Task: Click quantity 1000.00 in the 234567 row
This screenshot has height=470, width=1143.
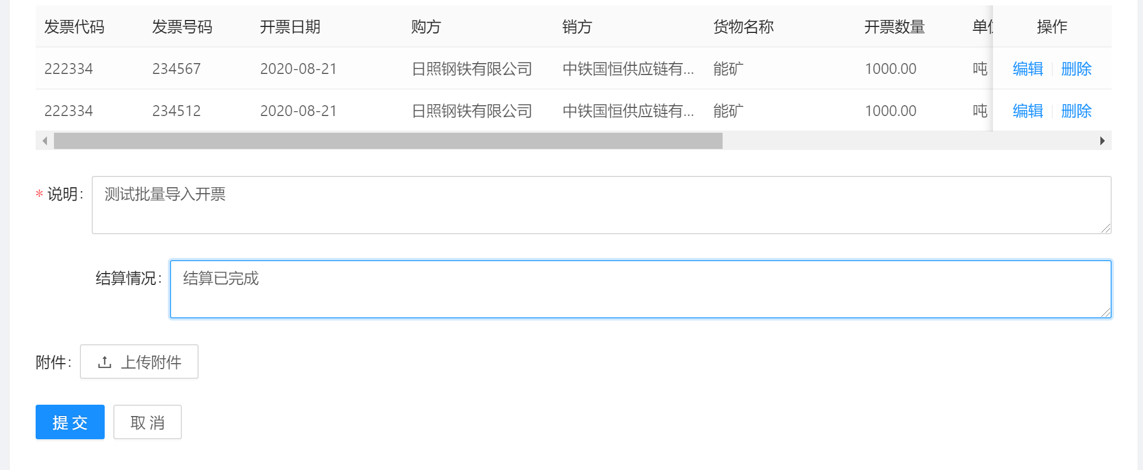Action: [890, 69]
